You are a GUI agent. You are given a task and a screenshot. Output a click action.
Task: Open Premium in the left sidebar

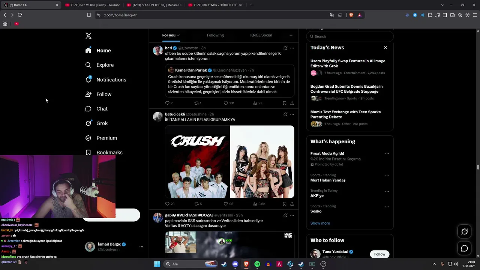tap(101, 138)
